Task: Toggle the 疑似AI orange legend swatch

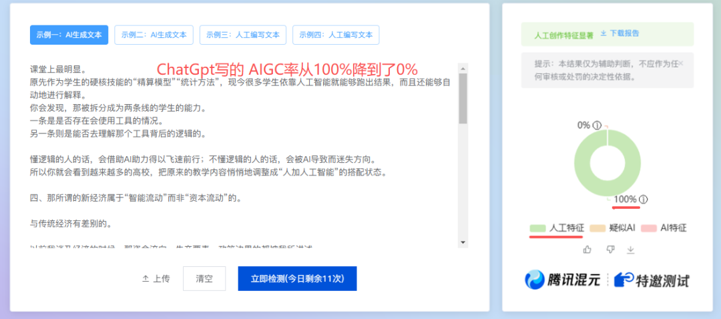Action: (597, 228)
